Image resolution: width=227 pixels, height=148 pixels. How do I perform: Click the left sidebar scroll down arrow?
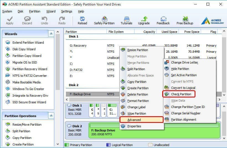58,144
